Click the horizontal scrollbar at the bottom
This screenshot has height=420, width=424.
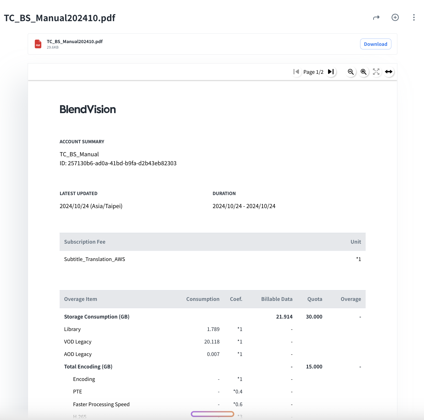(x=212, y=414)
